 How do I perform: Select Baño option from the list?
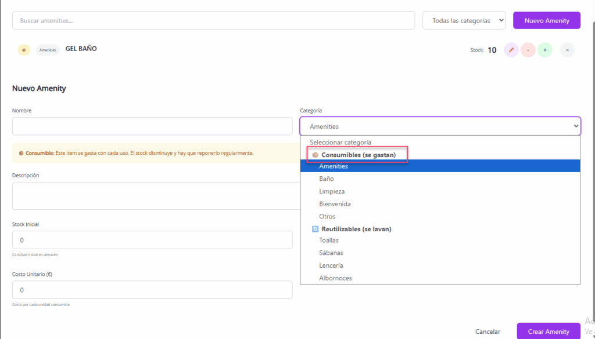(x=327, y=179)
